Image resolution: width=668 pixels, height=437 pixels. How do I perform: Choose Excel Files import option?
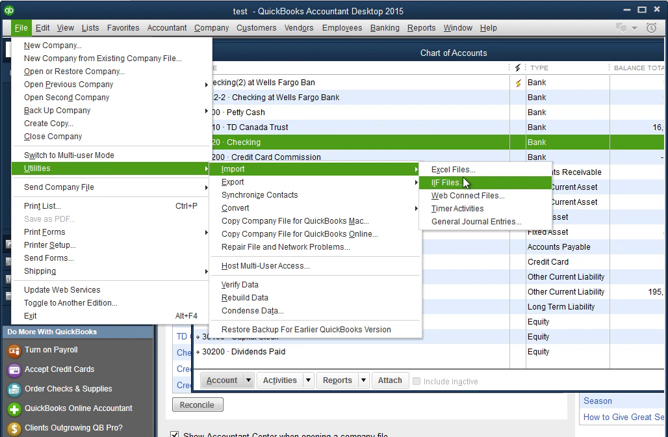click(485, 170)
